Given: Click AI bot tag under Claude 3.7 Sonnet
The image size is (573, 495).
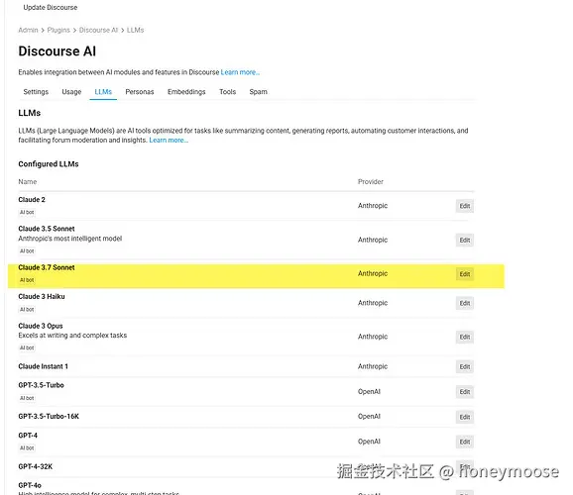Looking at the screenshot, I should tap(27, 280).
